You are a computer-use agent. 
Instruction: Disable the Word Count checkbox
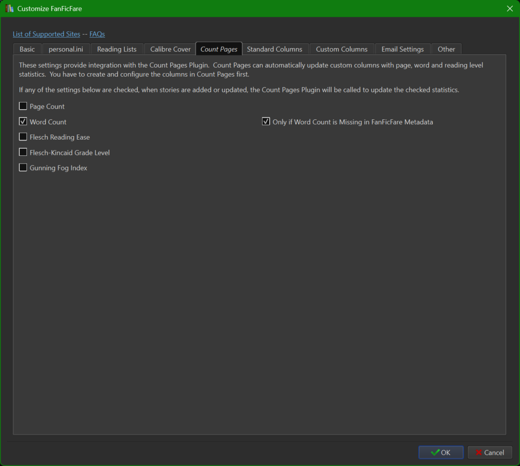point(22,121)
